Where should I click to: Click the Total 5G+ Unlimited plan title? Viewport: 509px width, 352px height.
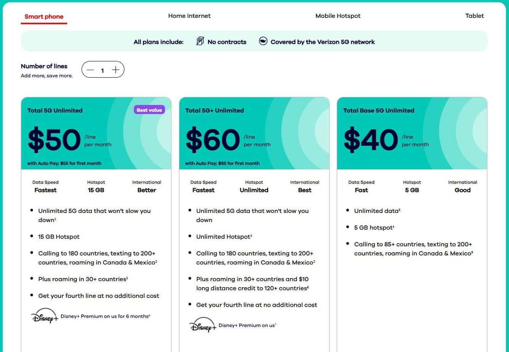[214, 110]
